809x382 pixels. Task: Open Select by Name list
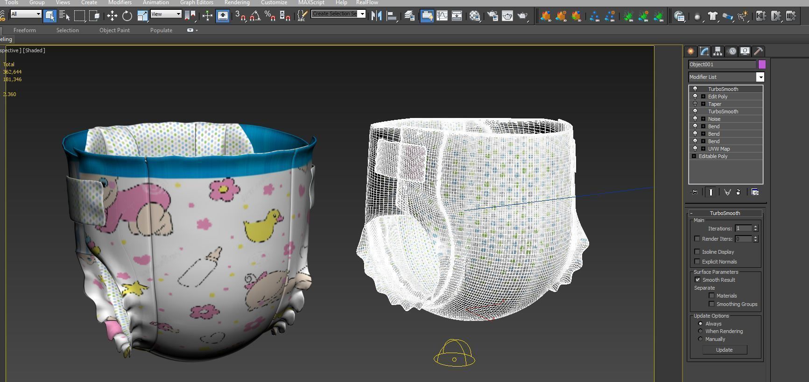tap(65, 16)
